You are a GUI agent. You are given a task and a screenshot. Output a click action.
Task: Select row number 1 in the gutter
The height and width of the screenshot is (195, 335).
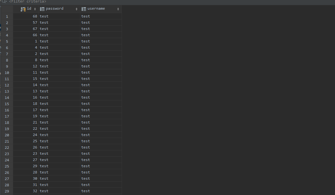click(7, 16)
